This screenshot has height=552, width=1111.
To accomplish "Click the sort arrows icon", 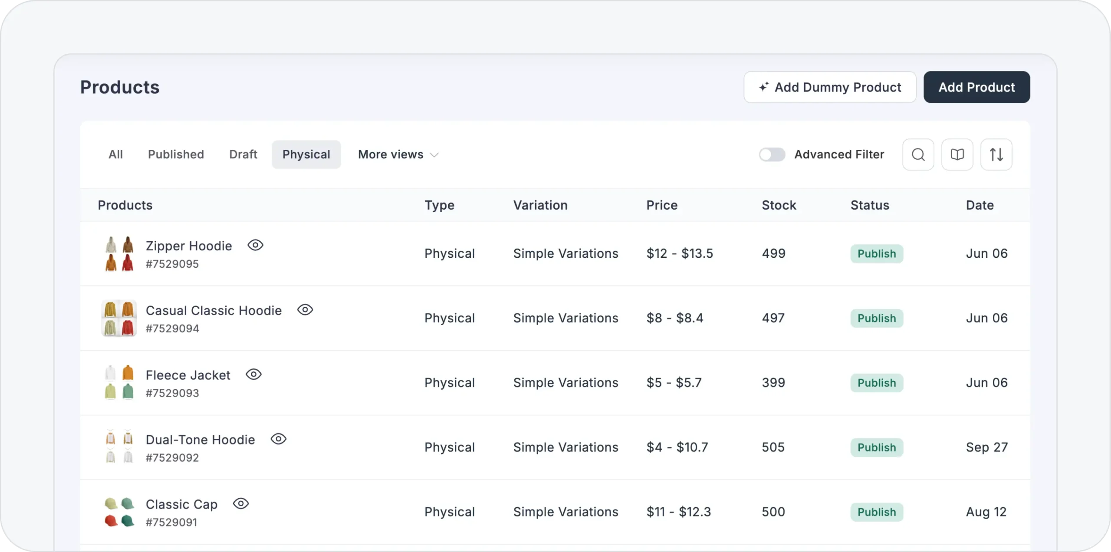I will click(x=996, y=154).
